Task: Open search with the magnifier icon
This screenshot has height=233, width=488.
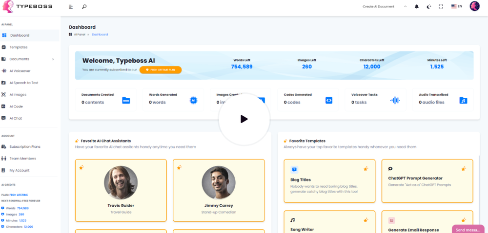Action: (x=84, y=6)
